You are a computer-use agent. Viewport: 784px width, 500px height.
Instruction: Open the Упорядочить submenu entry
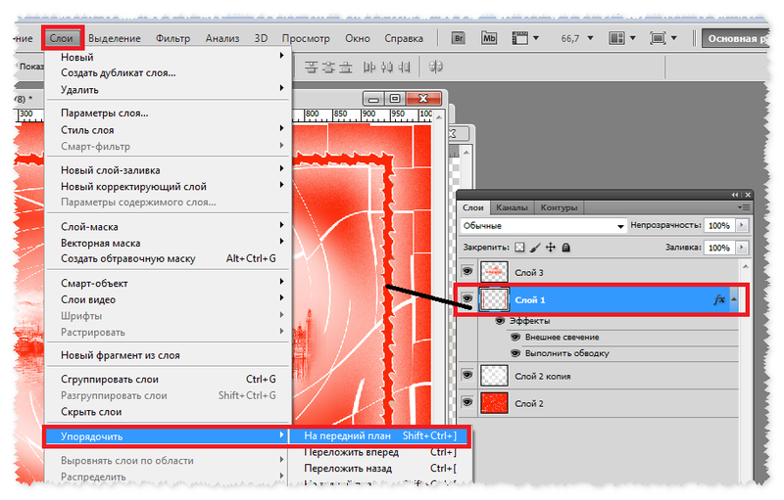click(168, 436)
